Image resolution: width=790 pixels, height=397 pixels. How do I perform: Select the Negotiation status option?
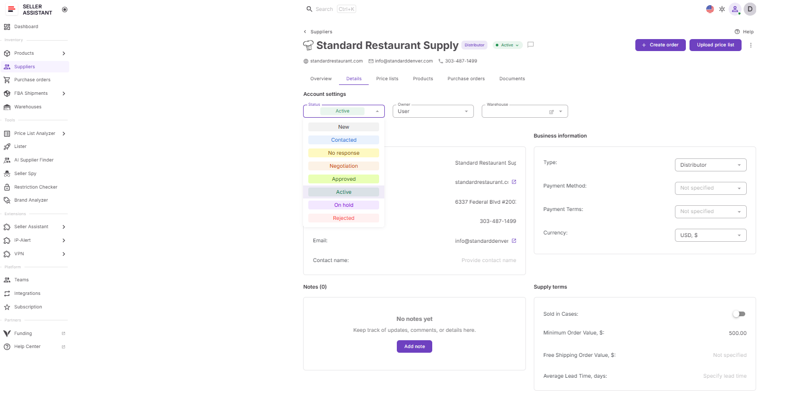point(344,166)
